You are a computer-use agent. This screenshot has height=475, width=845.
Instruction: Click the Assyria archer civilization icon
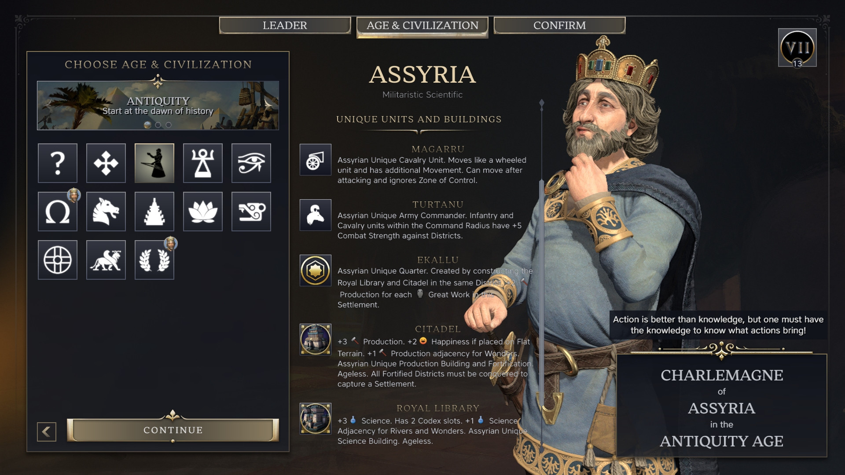click(154, 163)
